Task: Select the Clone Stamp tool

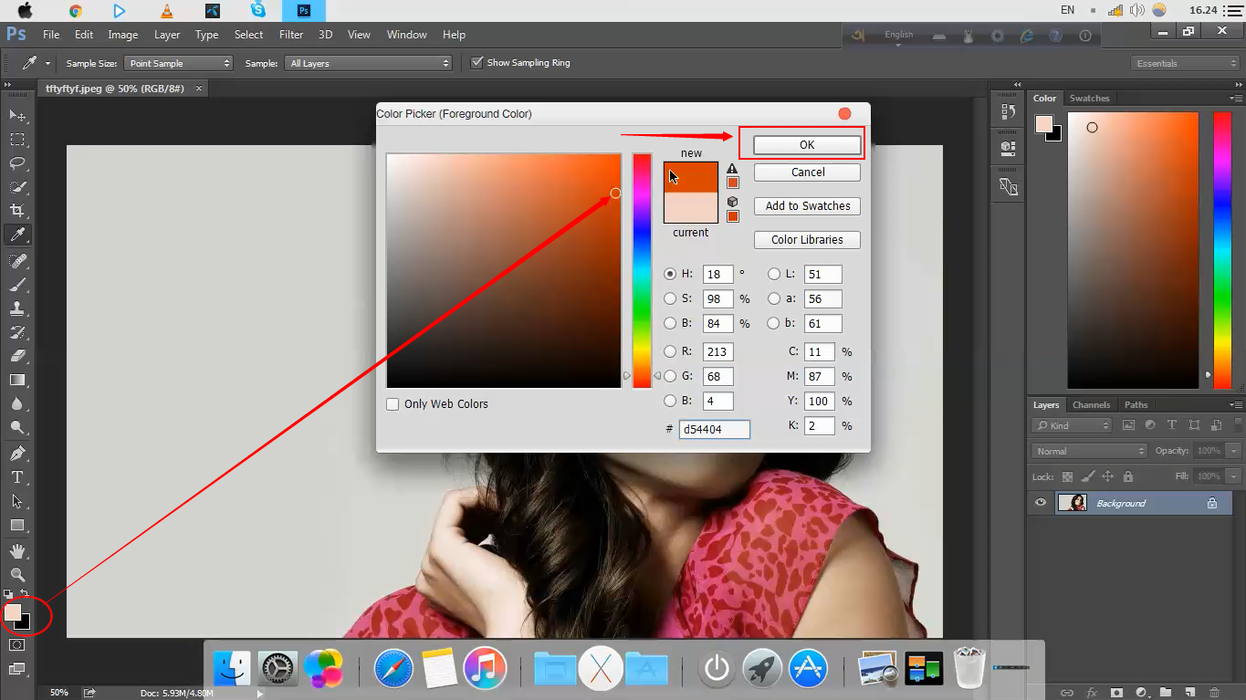Action: click(17, 308)
